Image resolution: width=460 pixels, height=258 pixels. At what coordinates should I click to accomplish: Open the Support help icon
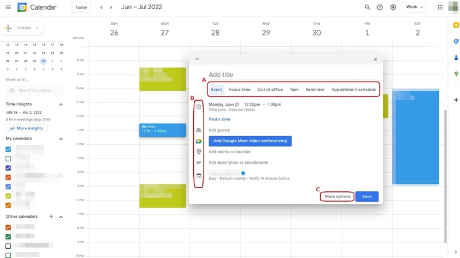(380, 7)
